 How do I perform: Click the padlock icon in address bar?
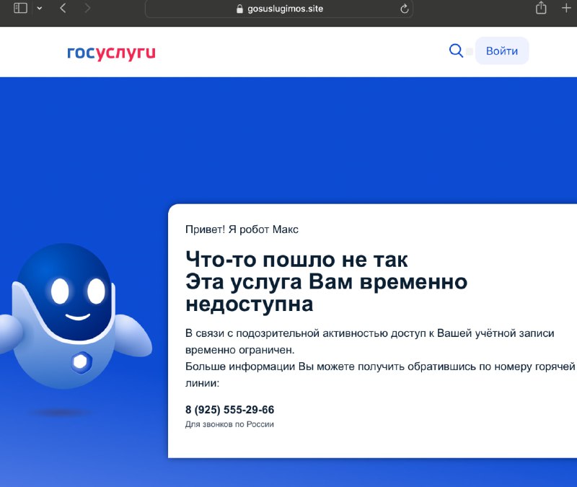click(x=239, y=9)
